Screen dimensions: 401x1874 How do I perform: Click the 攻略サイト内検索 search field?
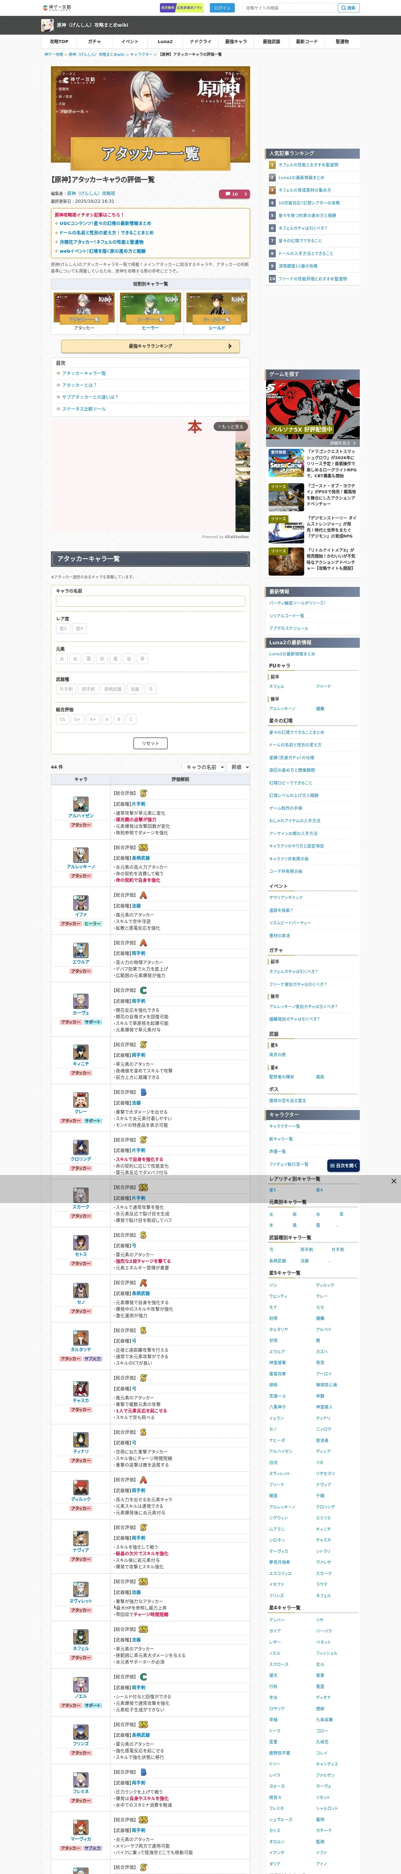(290, 8)
